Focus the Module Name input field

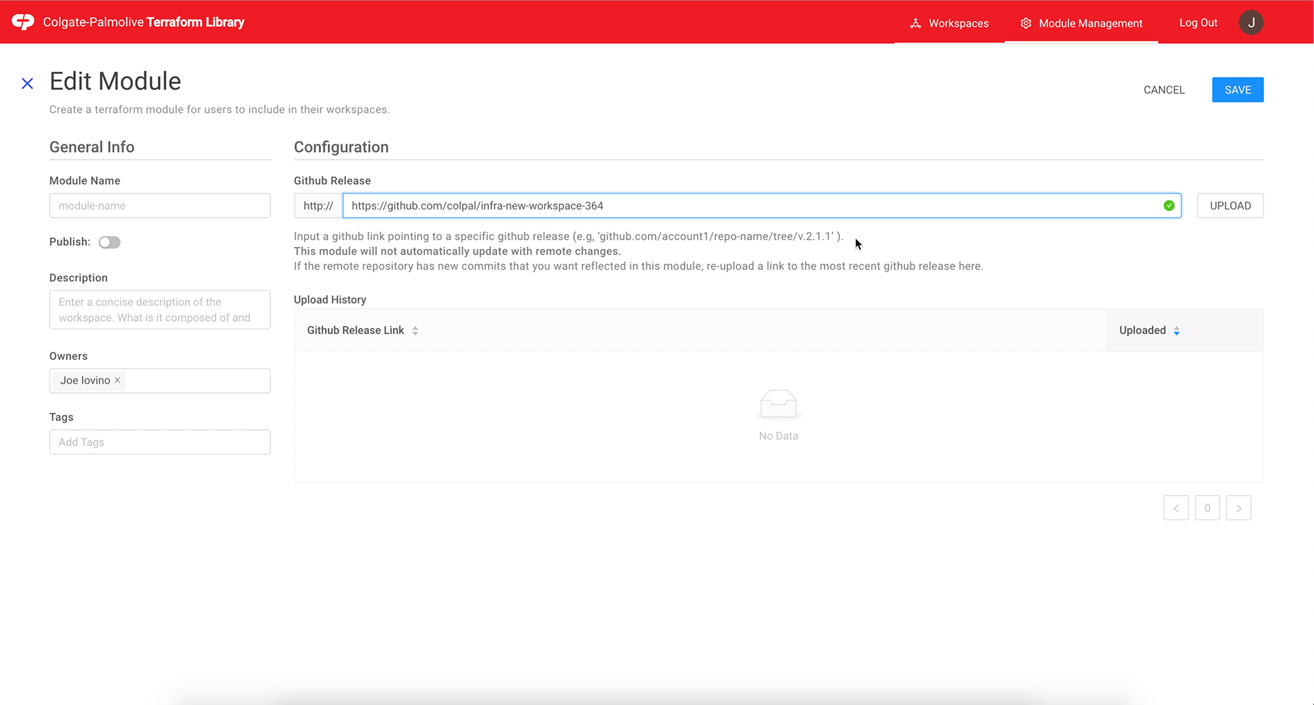click(x=159, y=205)
